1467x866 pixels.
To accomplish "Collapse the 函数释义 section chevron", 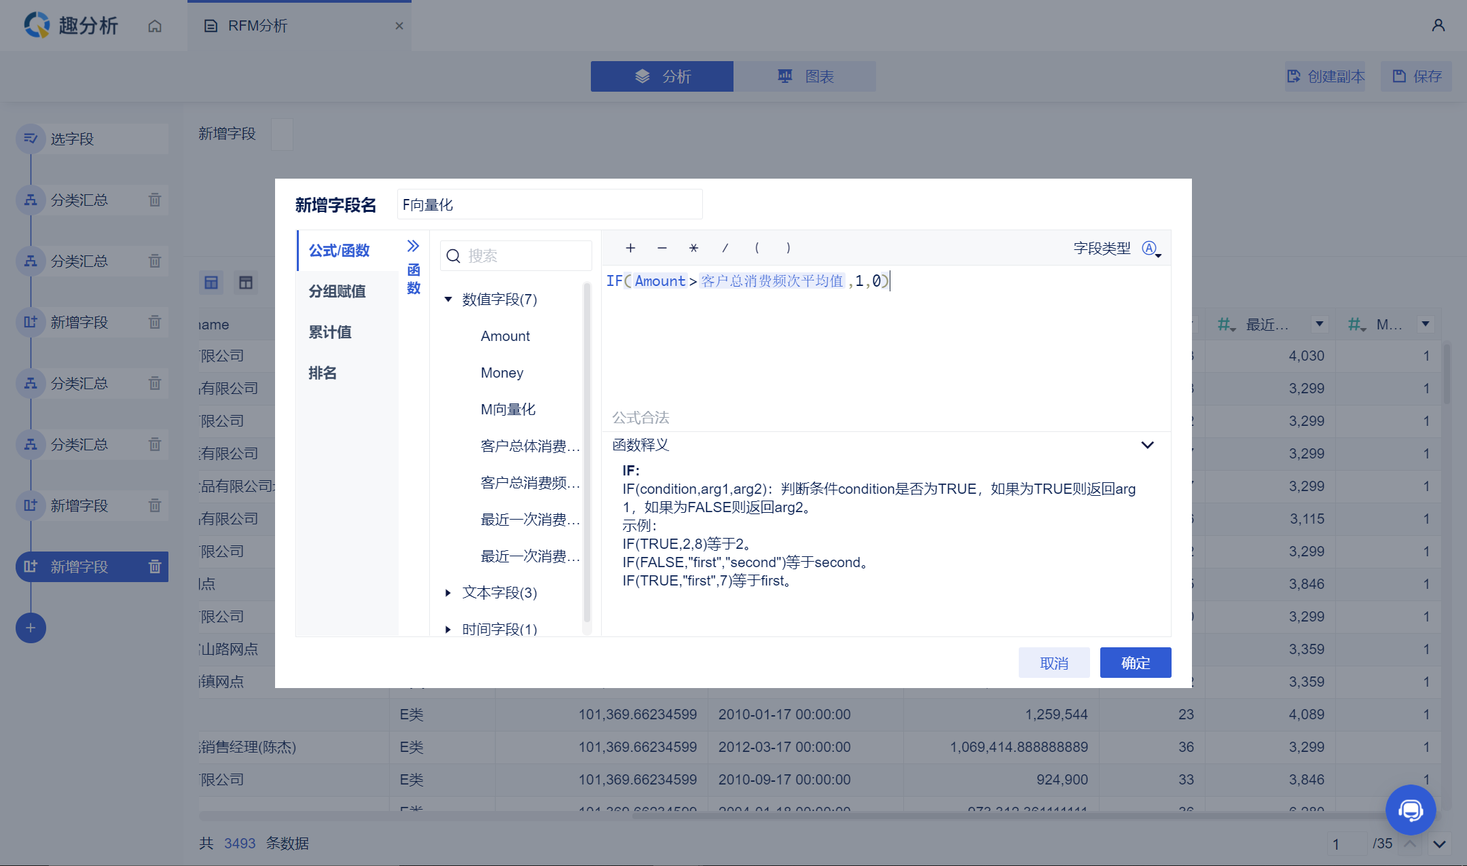I will (1147, 445).
